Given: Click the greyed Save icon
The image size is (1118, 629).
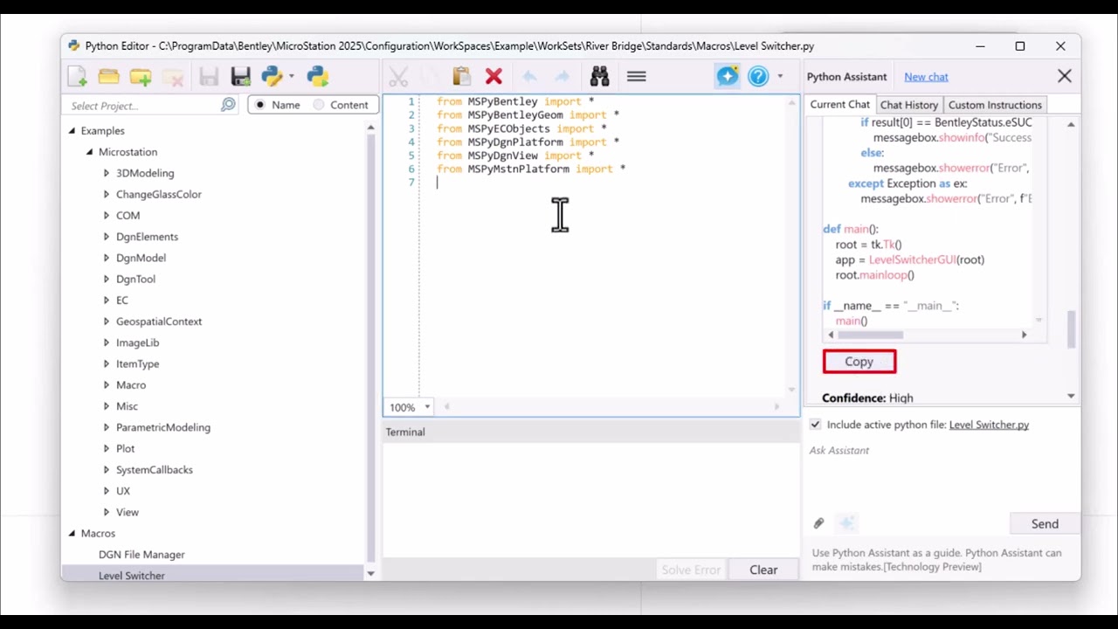Looking at the screenshot, I should pos(209,77).
